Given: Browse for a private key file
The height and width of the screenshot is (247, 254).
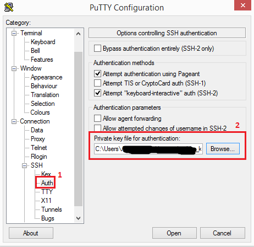Looking at the screenshot, I should [x=223, y=149].
